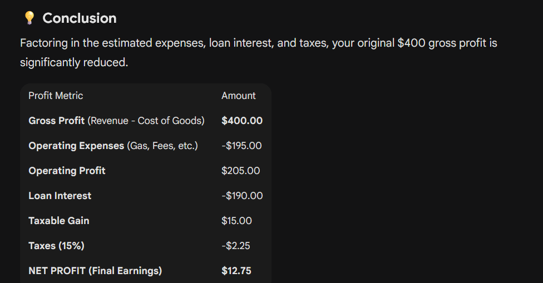Select the $400.00 amount cell
This screenshot has height=283, width=543.
241,121
